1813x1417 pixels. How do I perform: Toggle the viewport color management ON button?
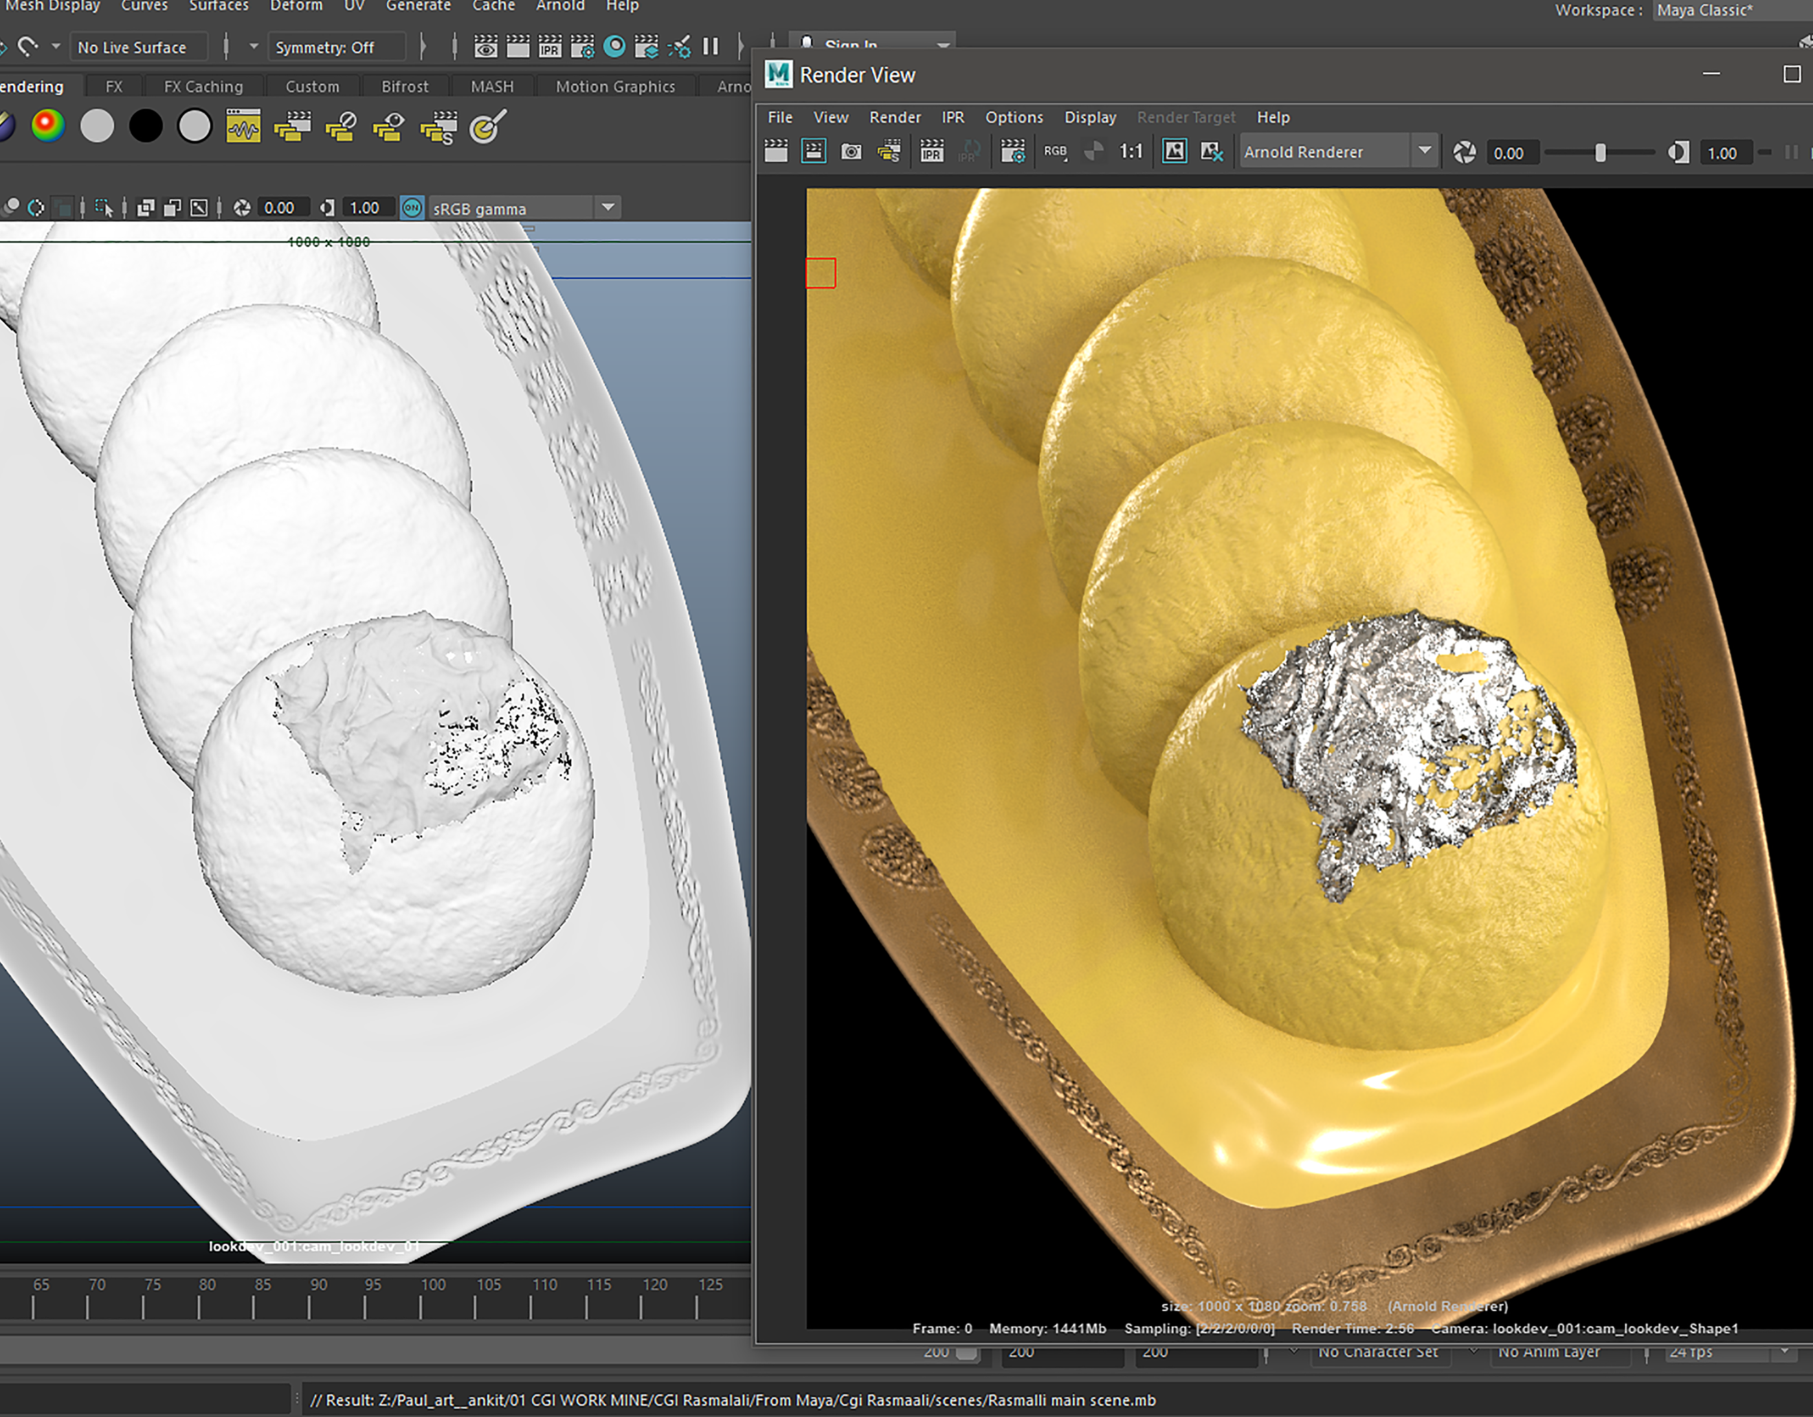pos(412,208)
